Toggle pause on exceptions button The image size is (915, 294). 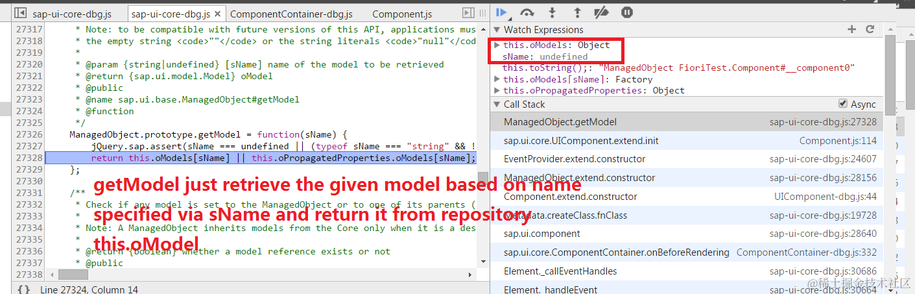tap(626, 12)
